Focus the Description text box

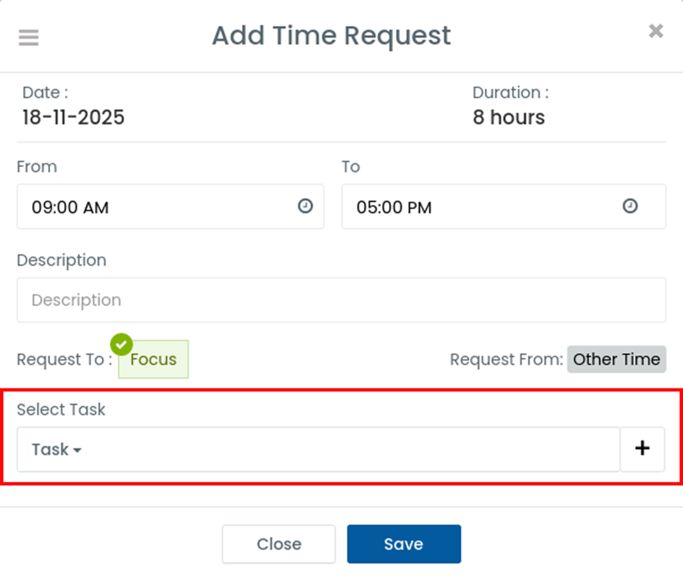pyautogui.click(x=341, y=300)
